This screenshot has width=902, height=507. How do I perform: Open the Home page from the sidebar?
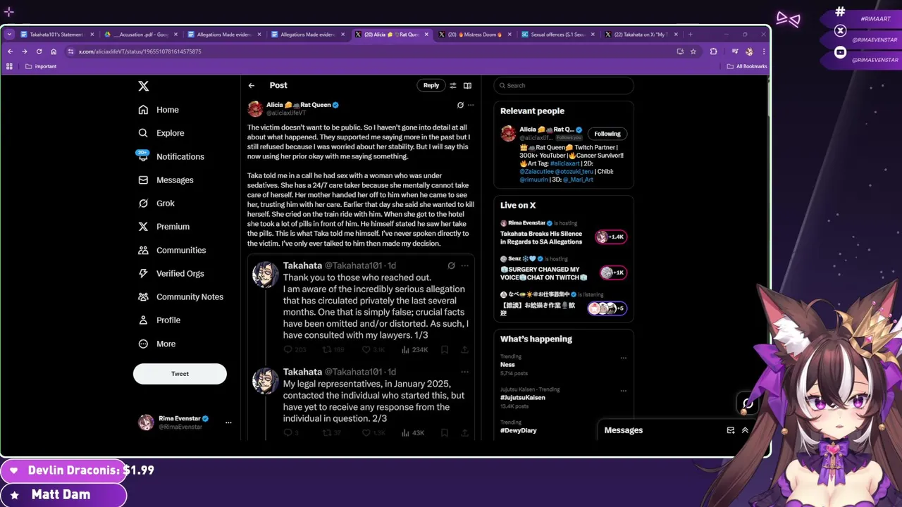coord(159,110)
